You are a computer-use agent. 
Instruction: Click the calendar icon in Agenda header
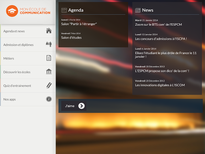[64, 10]
